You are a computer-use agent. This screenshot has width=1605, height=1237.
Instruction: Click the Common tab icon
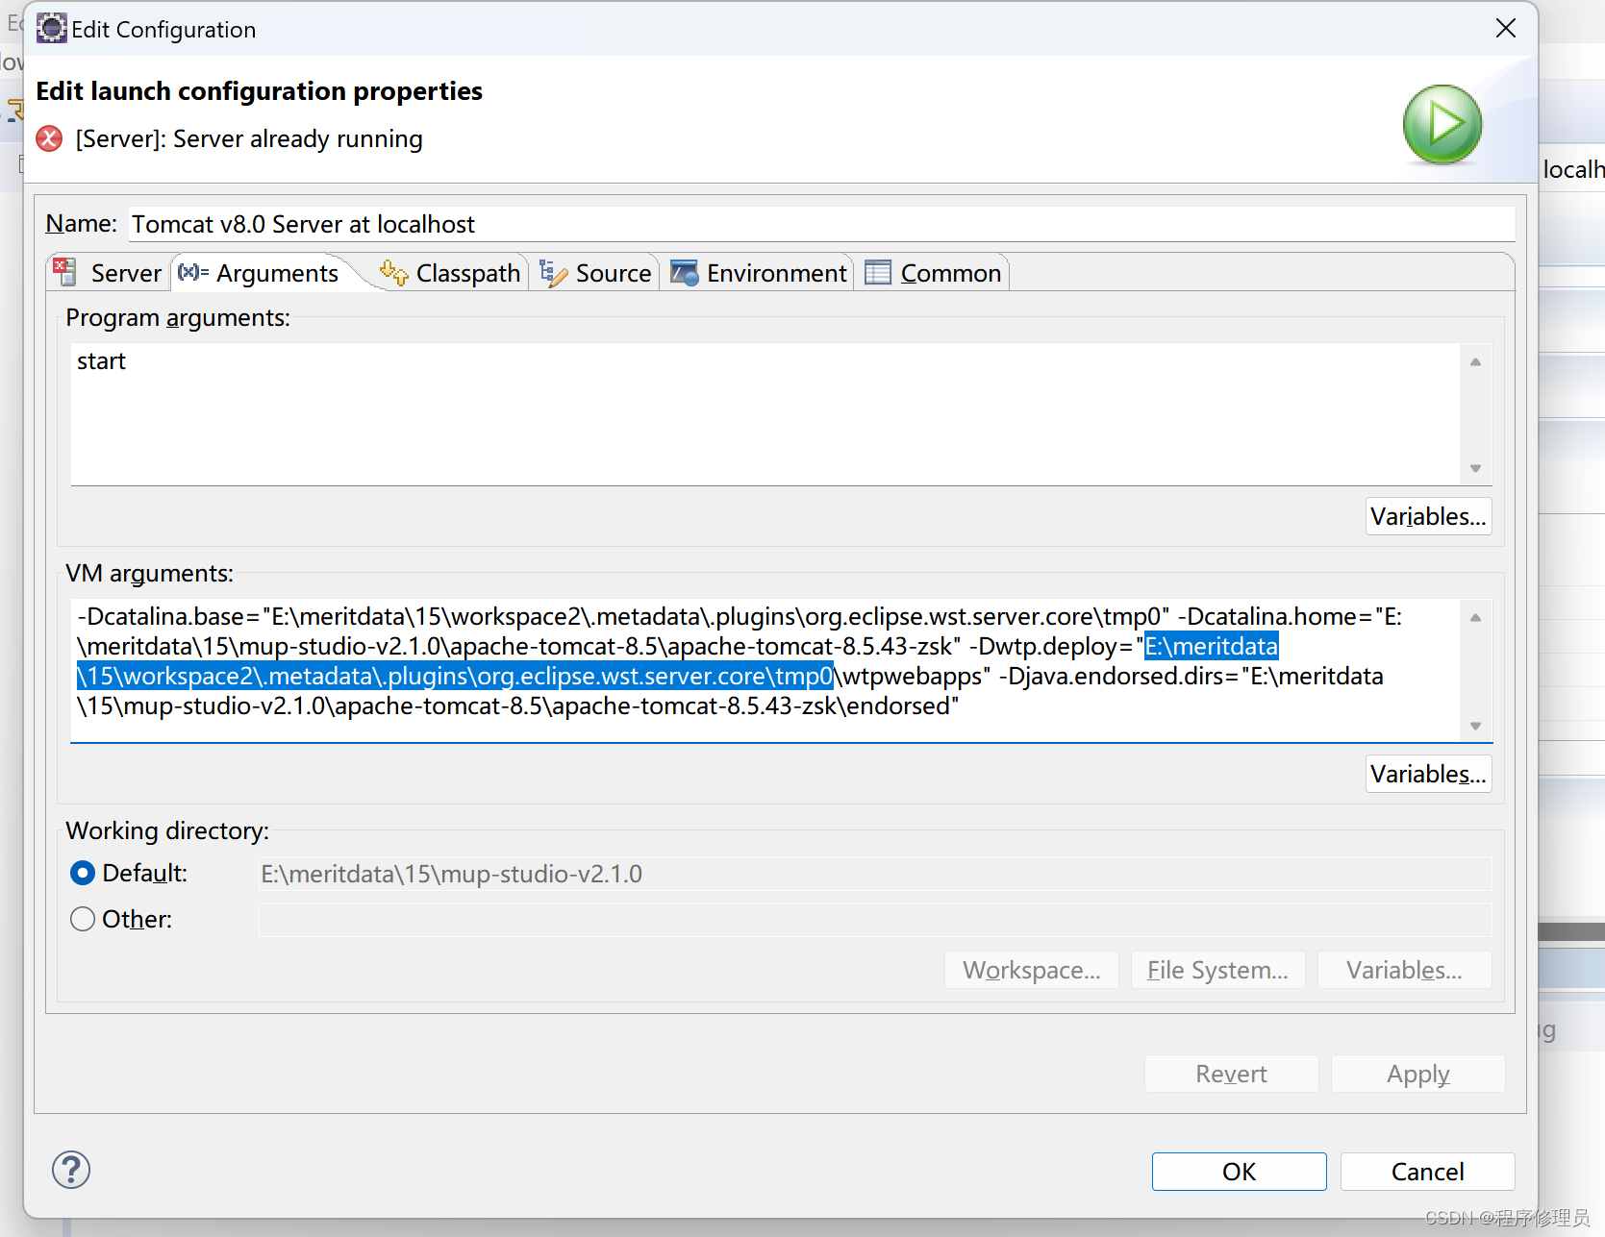[878, 273]
